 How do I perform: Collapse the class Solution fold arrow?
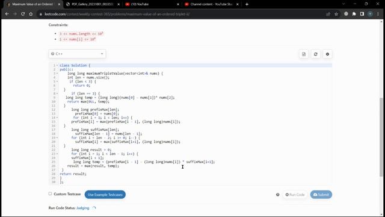tap(57, 66)
